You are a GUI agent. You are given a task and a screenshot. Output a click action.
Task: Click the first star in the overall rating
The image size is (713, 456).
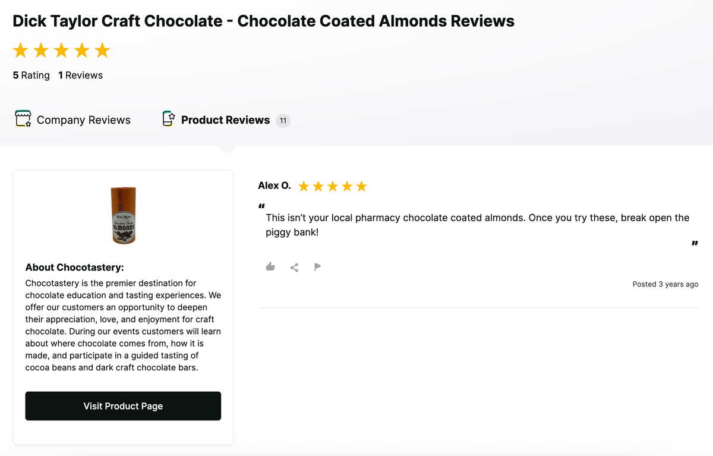point(21,51)
